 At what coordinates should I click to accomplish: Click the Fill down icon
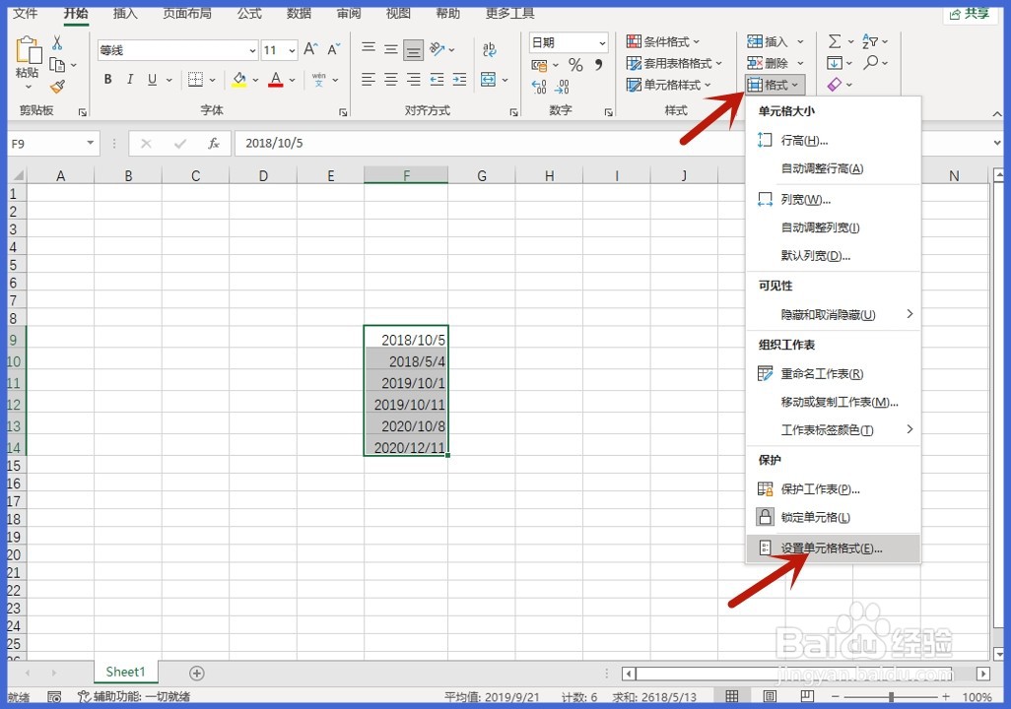click(835, 63)
